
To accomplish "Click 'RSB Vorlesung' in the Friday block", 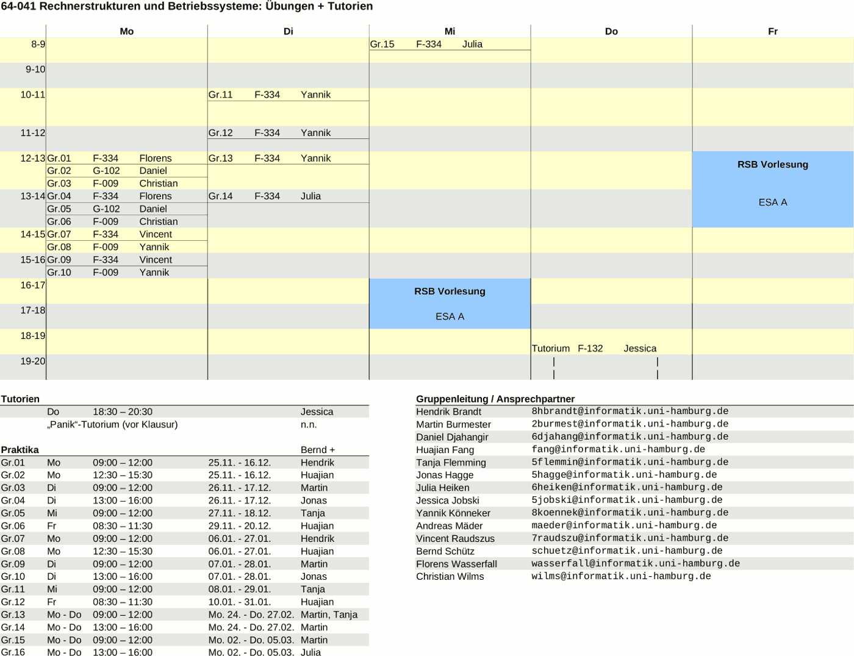I will pos(773,165).
